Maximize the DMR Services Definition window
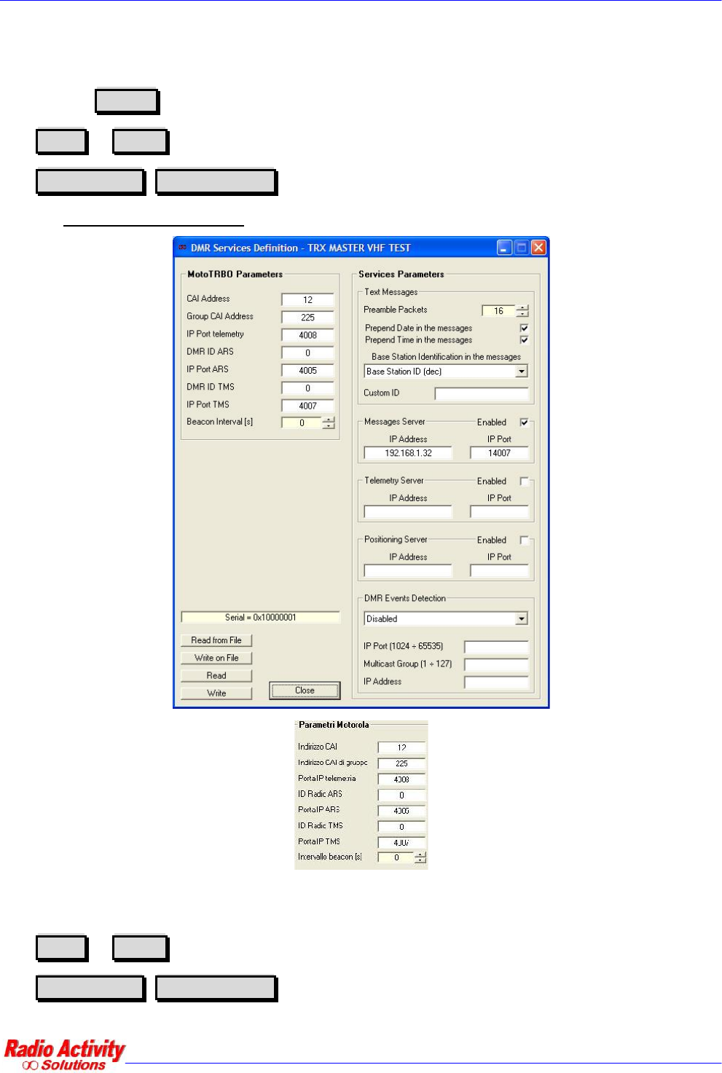 [x=522, y=248]
